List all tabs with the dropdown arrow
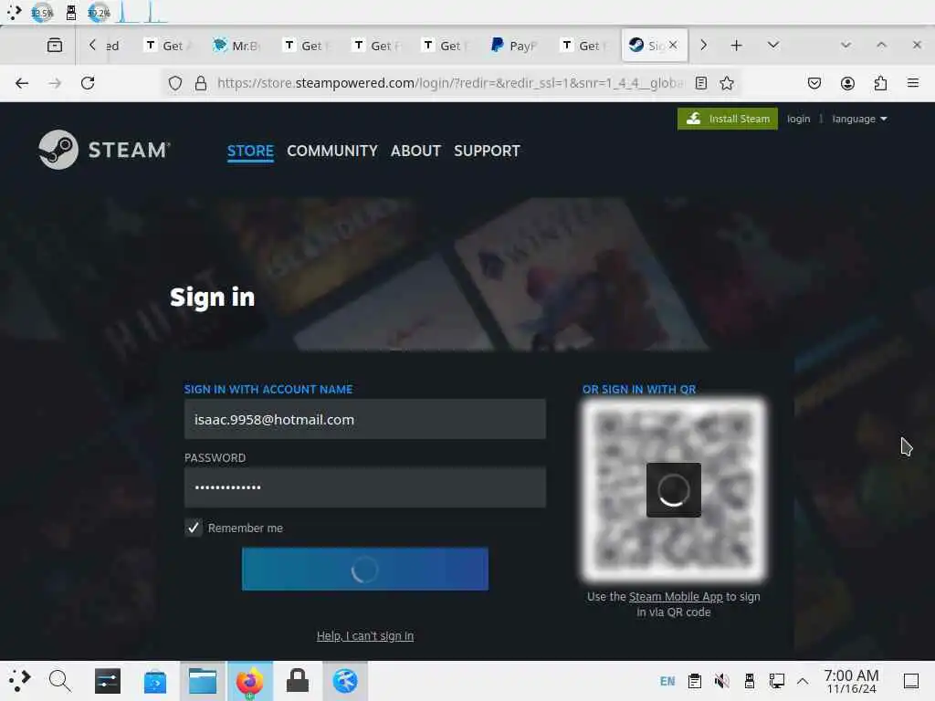The height and width of the screenshot is (701, 935). 773,46
